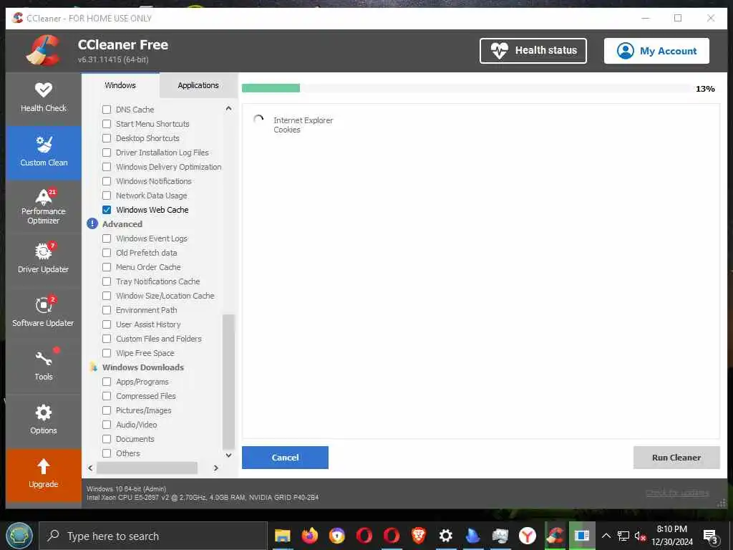Open Health status
Viewport: 733px width, 550px height.
[x=533, y=51]
